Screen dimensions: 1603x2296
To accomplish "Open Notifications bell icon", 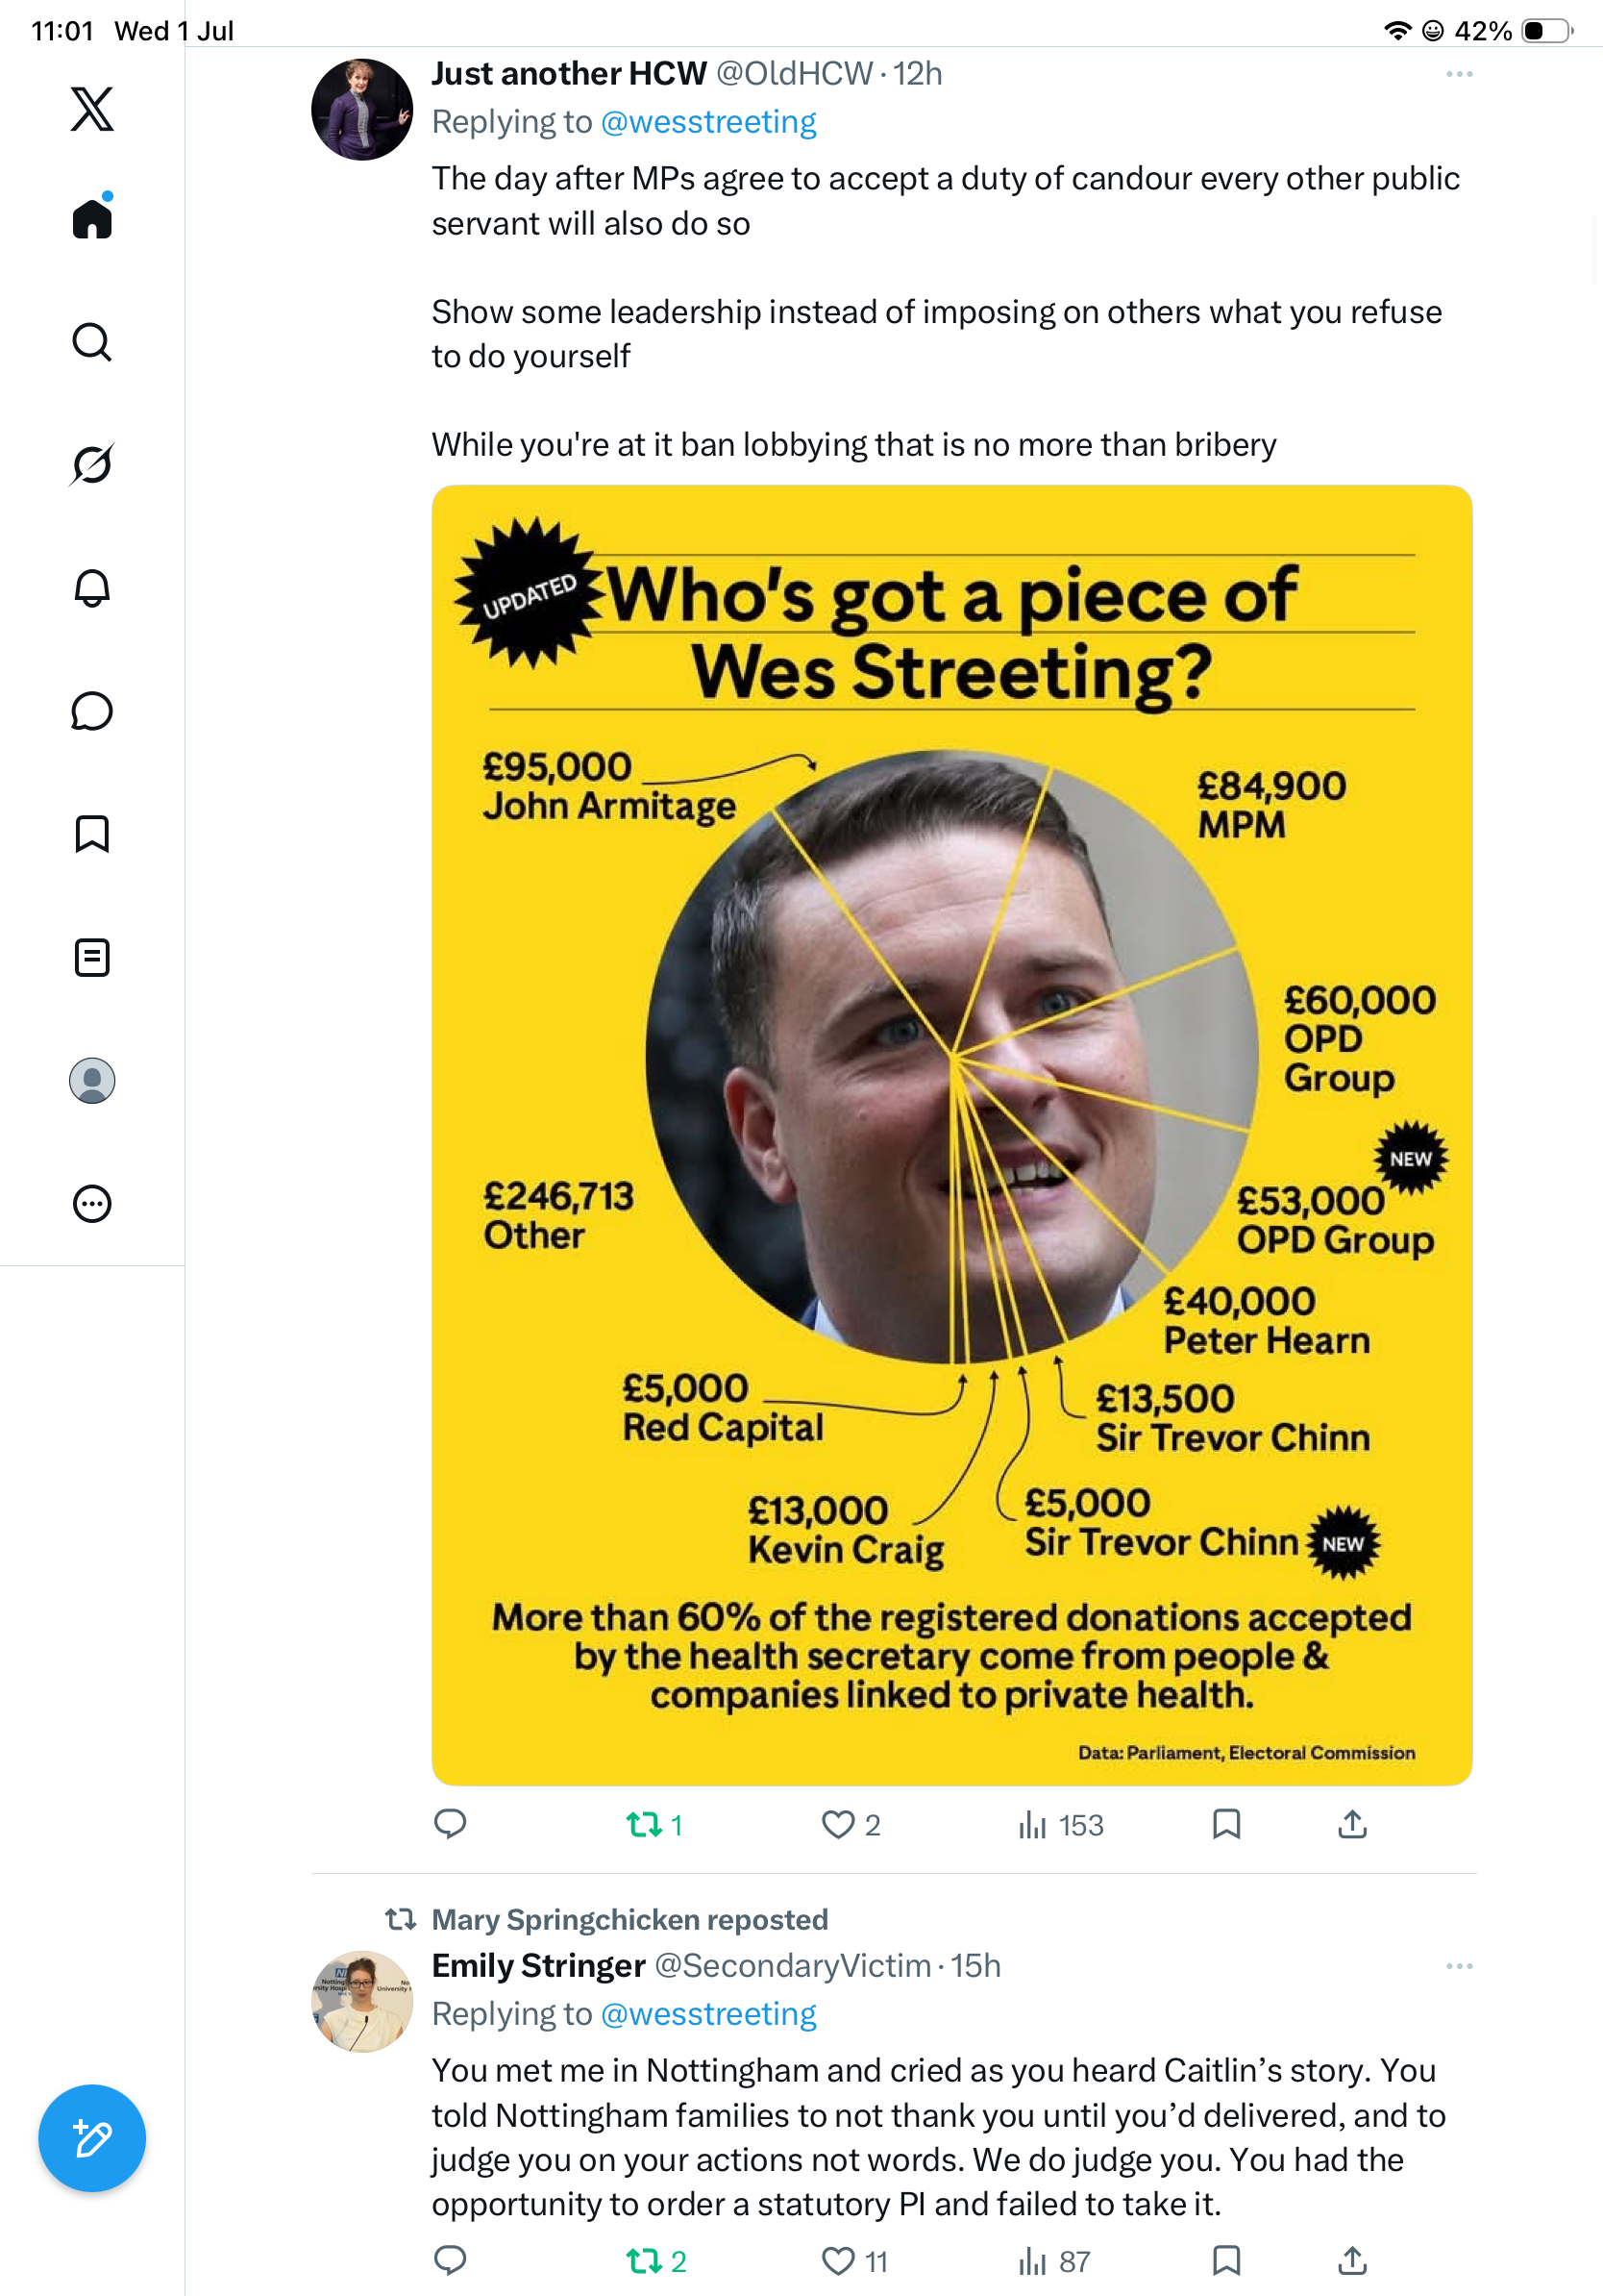I will click(92, 588).
